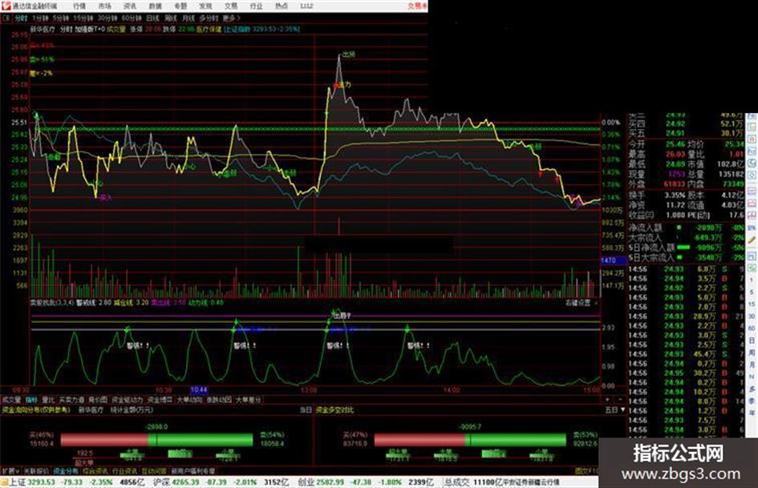The image size is (758, 488).
Task: Select the 买卖力道 indicator tab
Action: coord(71,400)
